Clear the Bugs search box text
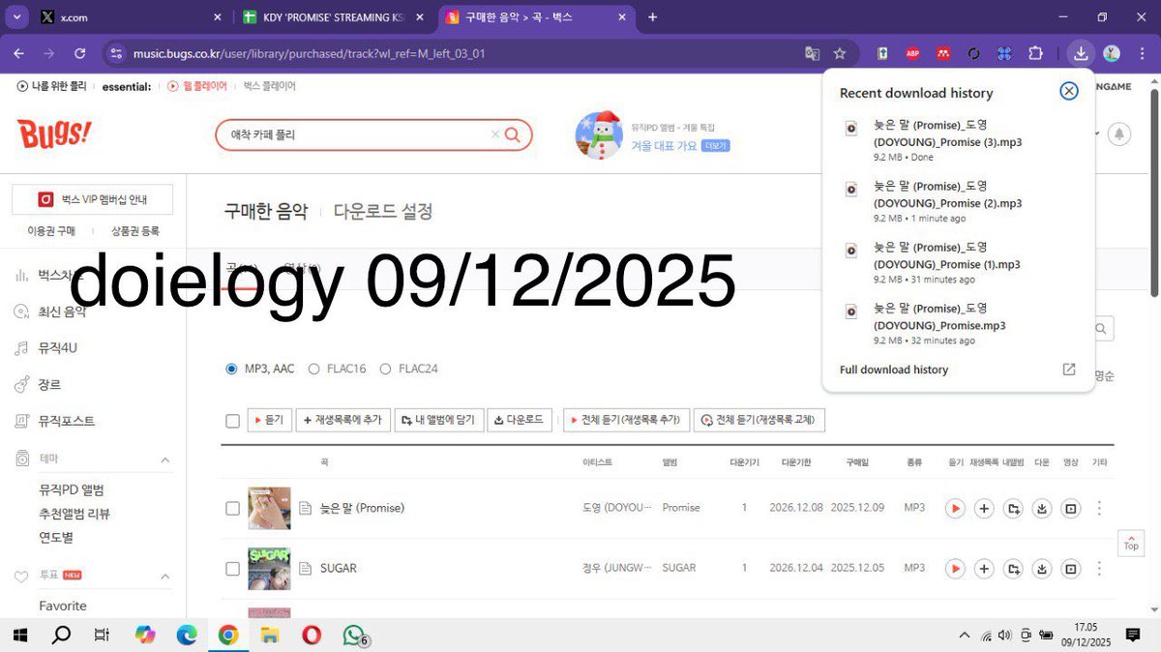Screen dimensions: 1161x652 [495, 134]
